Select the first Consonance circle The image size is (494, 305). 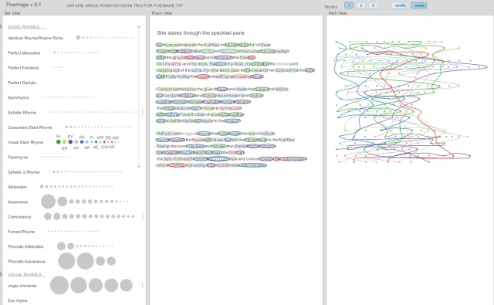(x=48, y=216)
